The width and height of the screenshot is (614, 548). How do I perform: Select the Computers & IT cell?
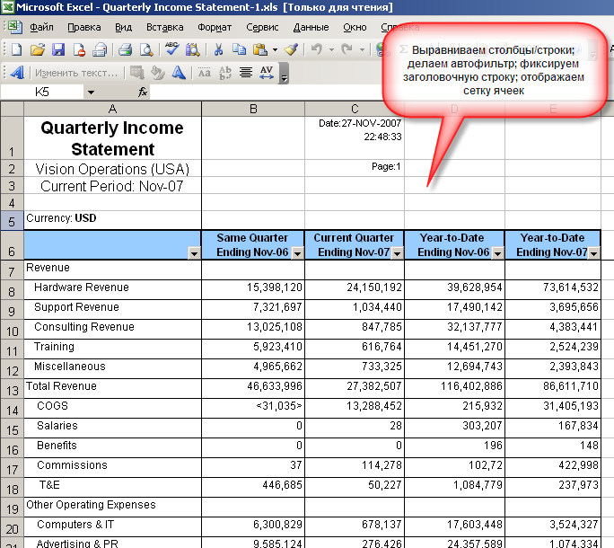pyautogui.click(x=112, y=526)
